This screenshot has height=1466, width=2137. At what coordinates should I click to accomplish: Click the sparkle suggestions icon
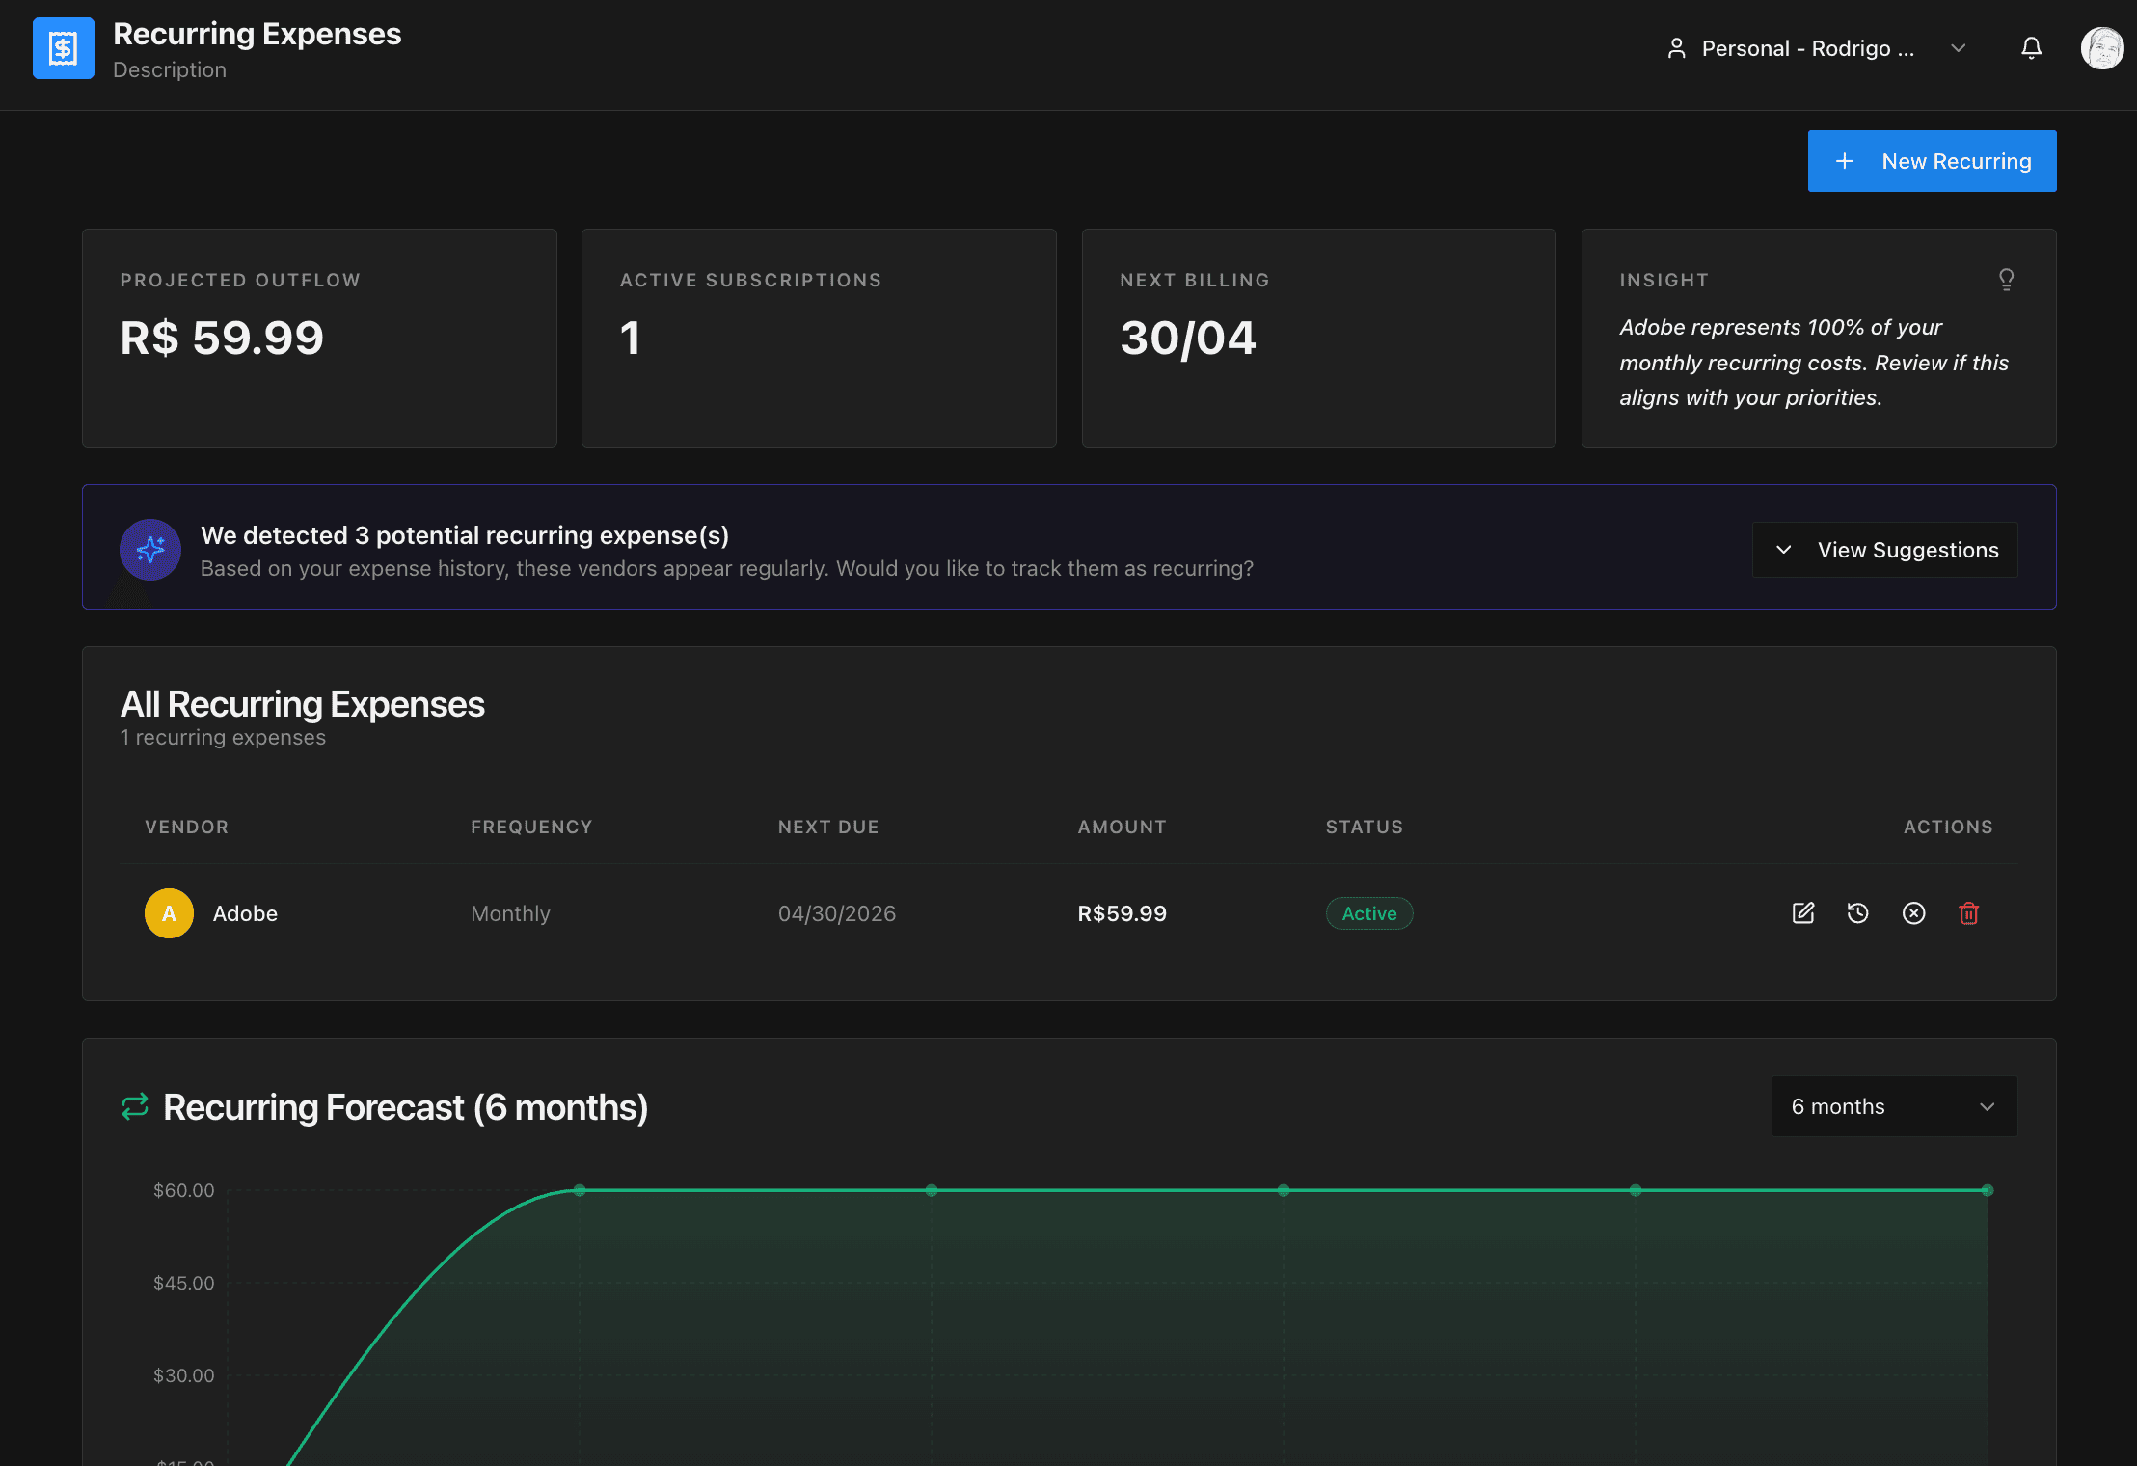(150, 550)
